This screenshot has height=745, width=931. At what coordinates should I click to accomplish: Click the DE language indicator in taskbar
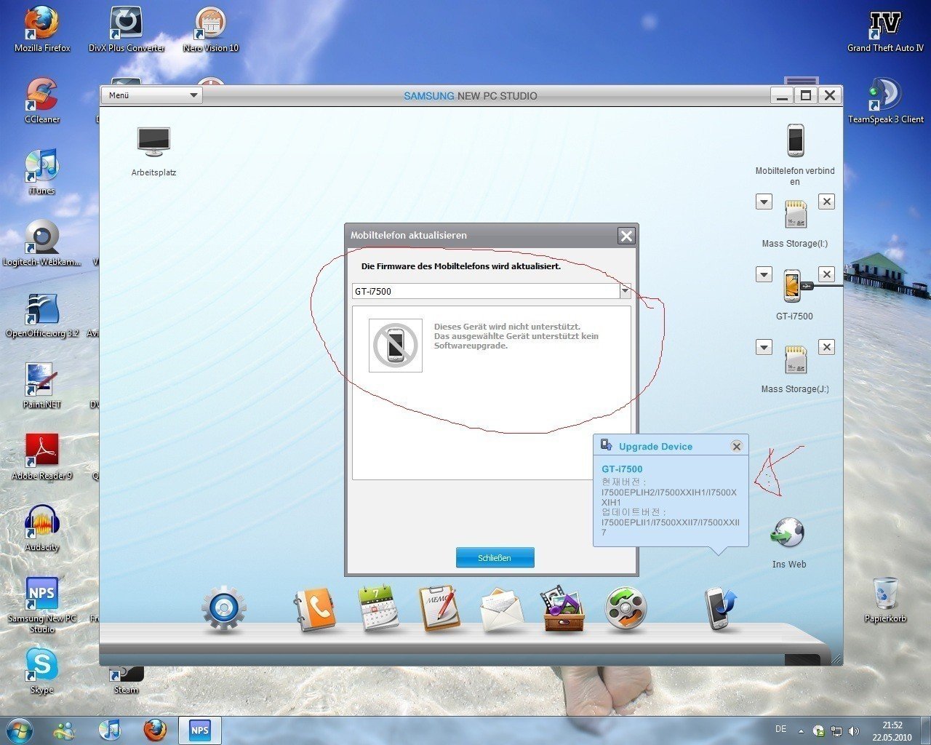pyautogui.click(x=780, y=729)
